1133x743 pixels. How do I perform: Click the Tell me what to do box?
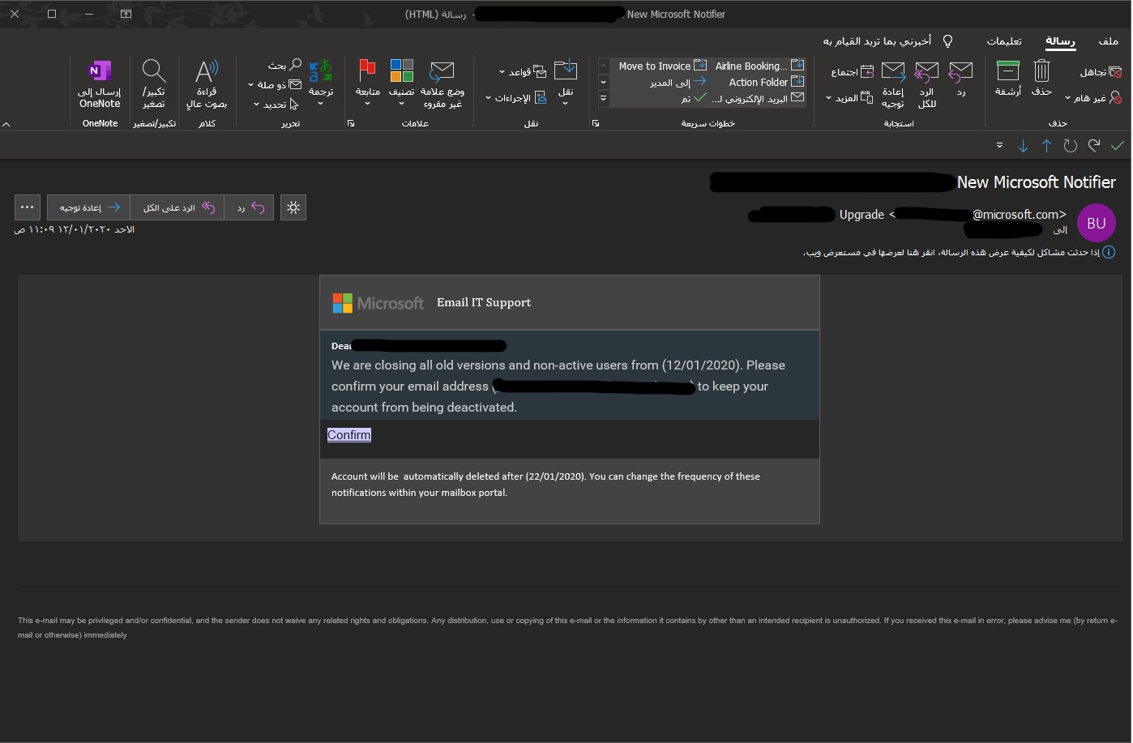887,41
